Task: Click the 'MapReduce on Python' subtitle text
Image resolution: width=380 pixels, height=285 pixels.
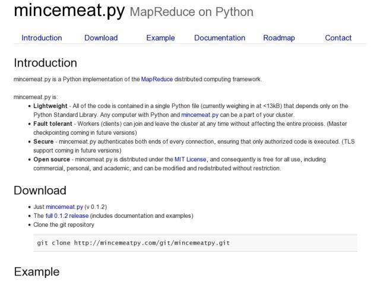Action: [x=191, y=12]
